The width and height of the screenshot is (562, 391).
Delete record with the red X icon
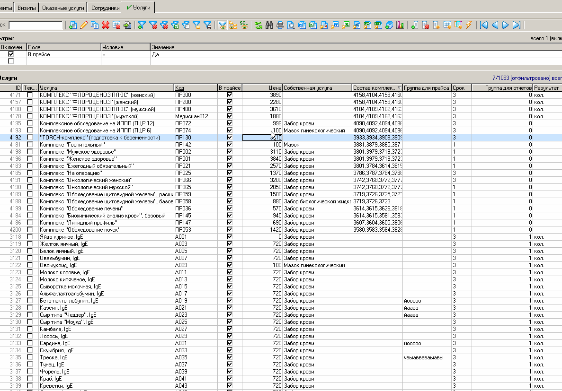(106, 26)
